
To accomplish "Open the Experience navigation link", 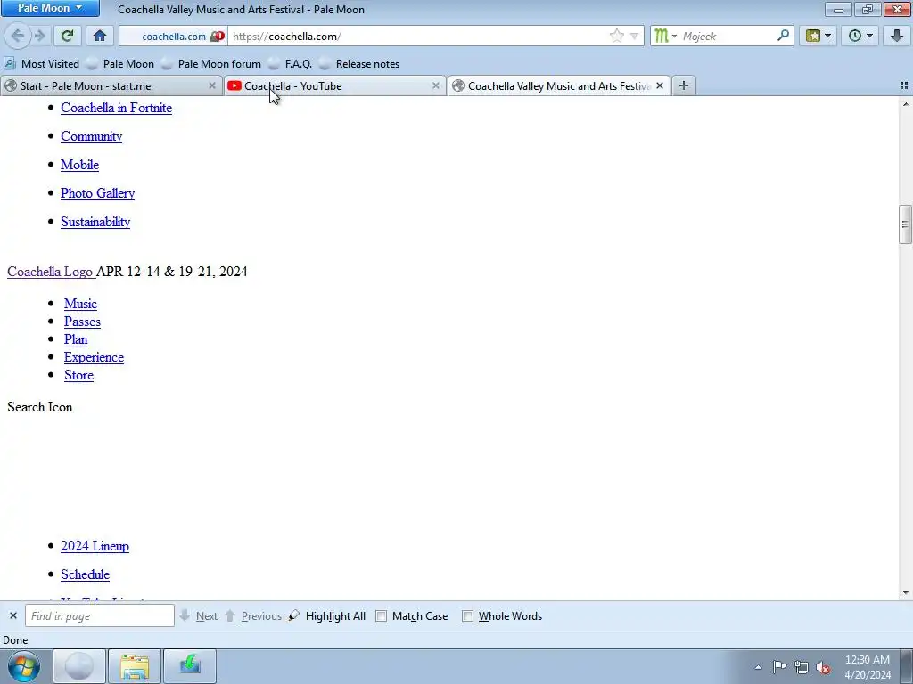I will click(x=94, y=357).
